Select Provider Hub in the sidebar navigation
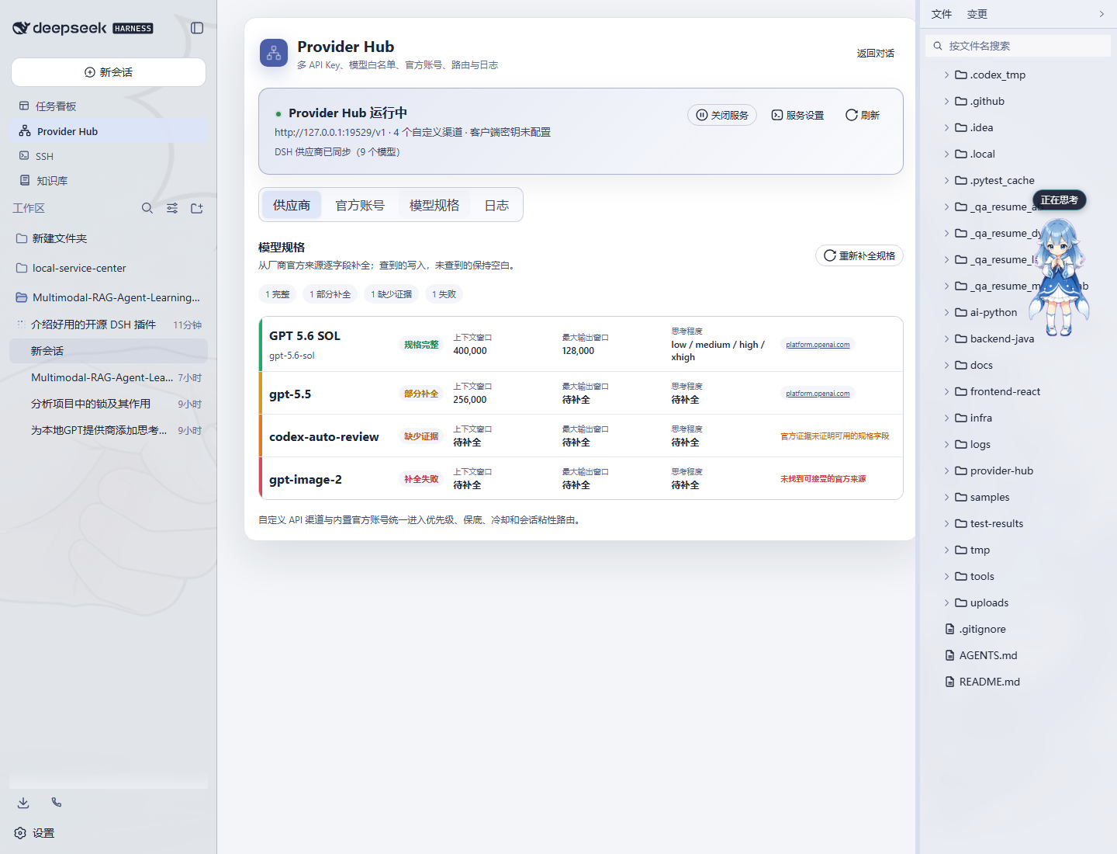Viewport: 1117px width, 854px height. [x=109, y=131]
